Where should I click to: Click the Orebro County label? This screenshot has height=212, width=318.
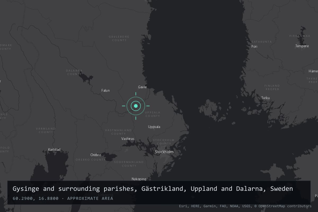coord(91,160)
